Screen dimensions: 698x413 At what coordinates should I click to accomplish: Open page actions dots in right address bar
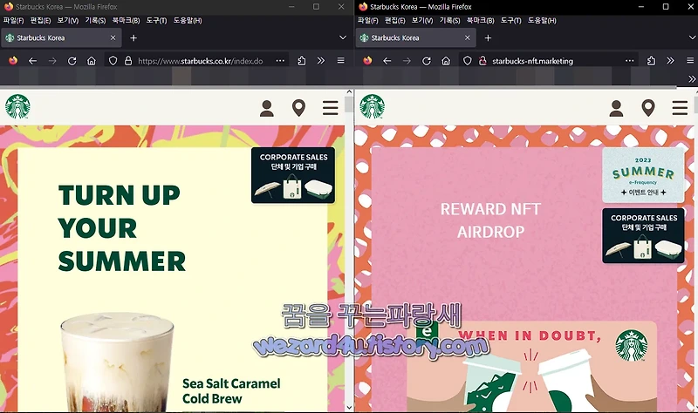point(629,61)
